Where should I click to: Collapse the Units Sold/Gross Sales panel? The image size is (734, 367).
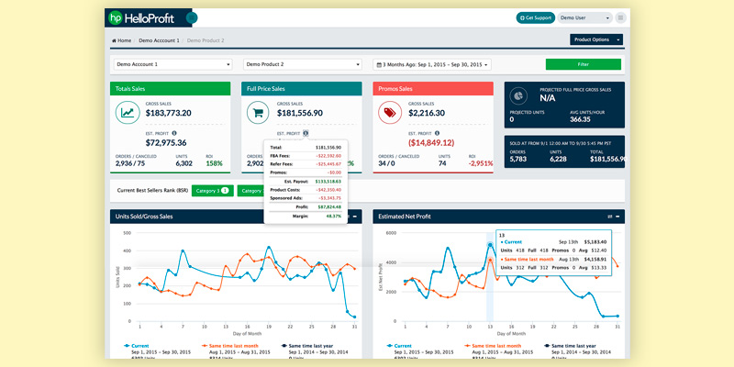pyautogui.click(x=354, y=217)
